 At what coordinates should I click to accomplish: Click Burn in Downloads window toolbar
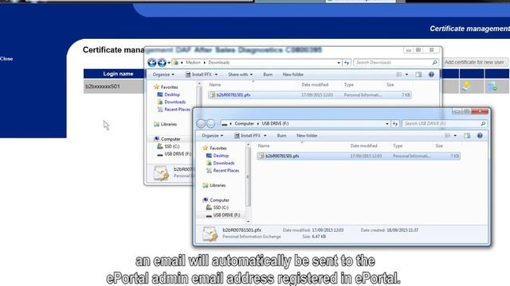click(268, 75)
